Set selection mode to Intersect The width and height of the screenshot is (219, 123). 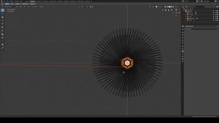(x=33, y=4)
